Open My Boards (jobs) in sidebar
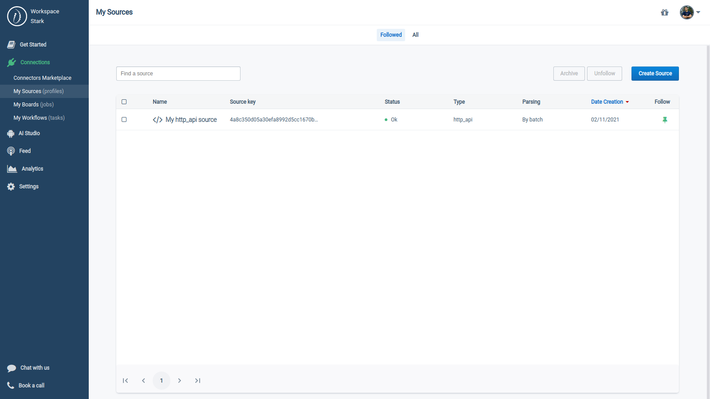 tap(34, 105)
